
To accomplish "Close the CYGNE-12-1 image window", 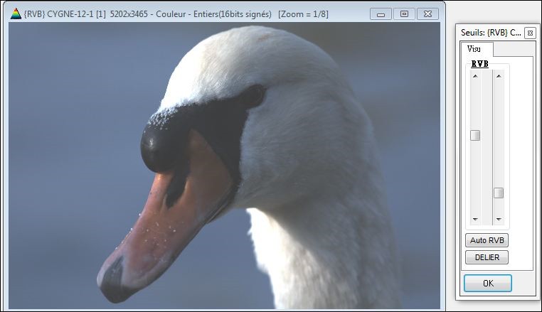I will pos(427,14).
